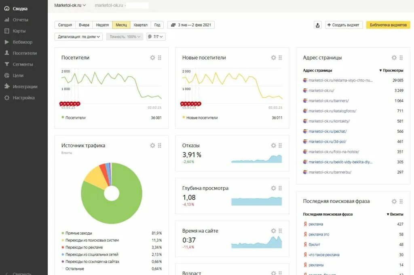Open the Сводка dashboard in the sidebar
This screenshot has width=414, height=275.
16,9
